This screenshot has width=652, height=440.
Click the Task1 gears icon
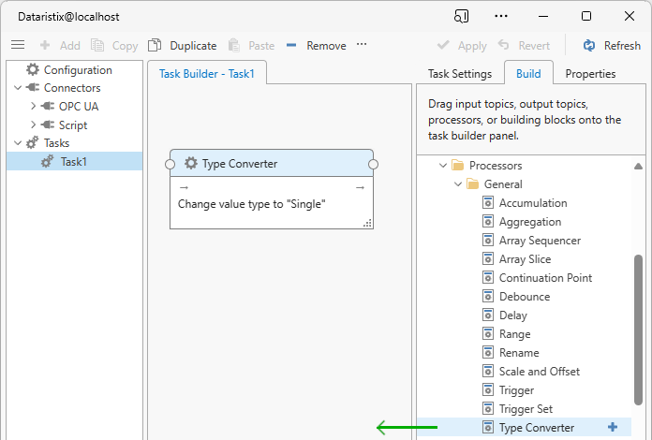tap(48, 161)
